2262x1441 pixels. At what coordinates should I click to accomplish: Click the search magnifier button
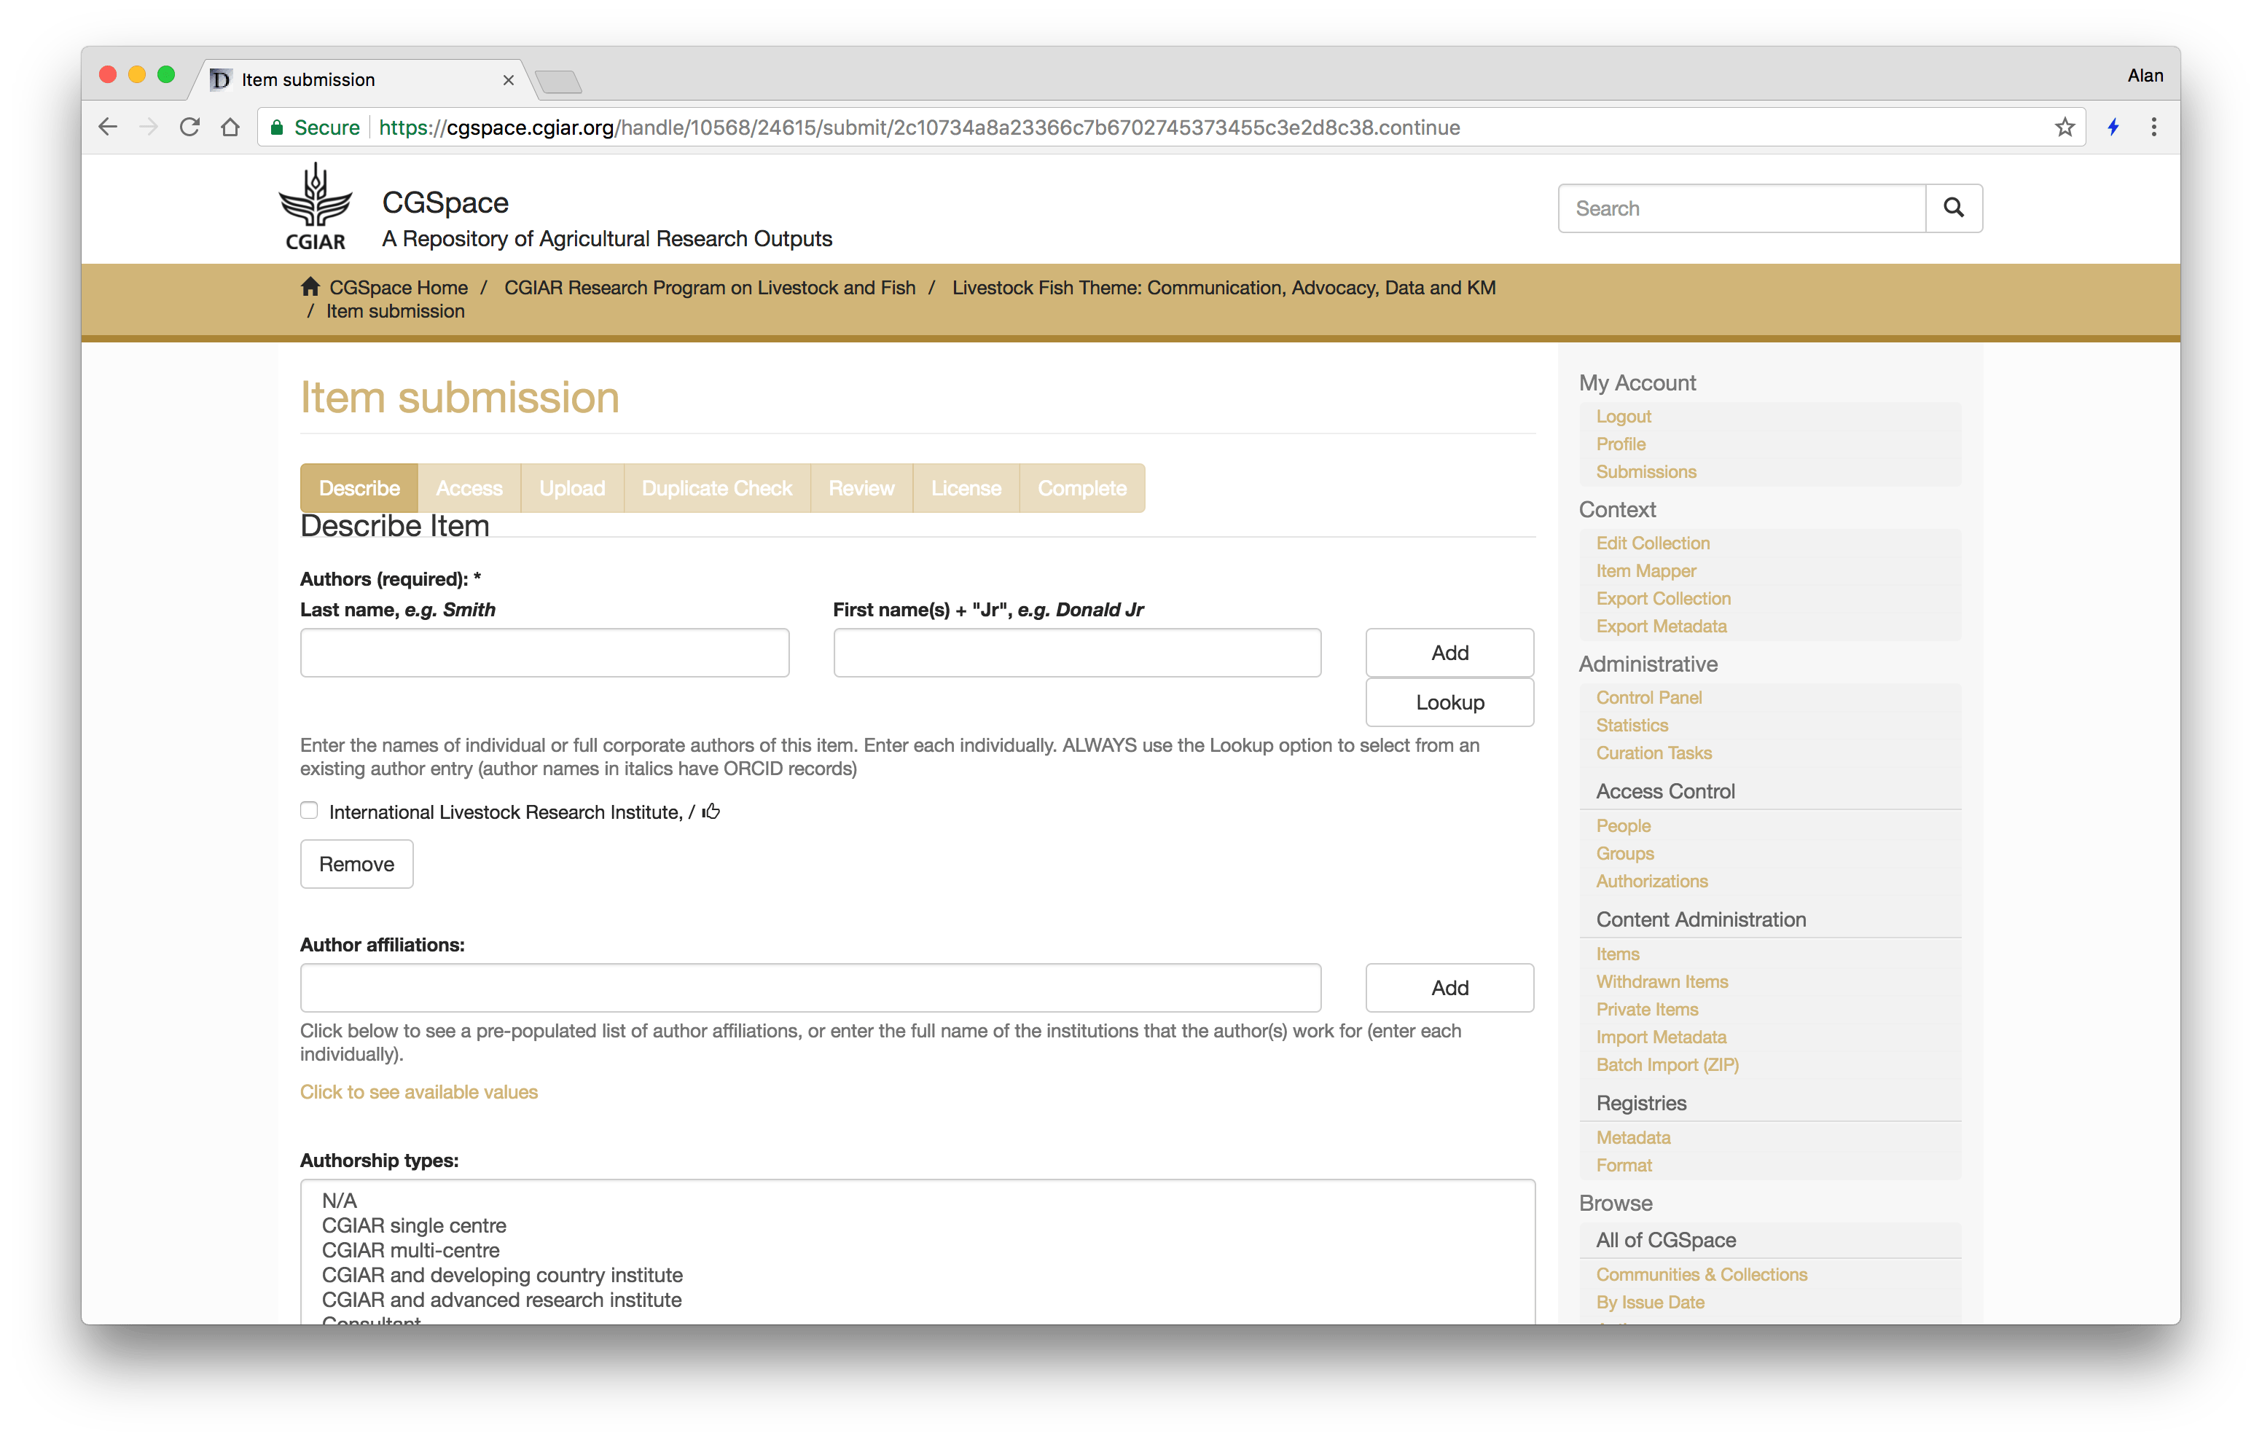[1953, 208]
